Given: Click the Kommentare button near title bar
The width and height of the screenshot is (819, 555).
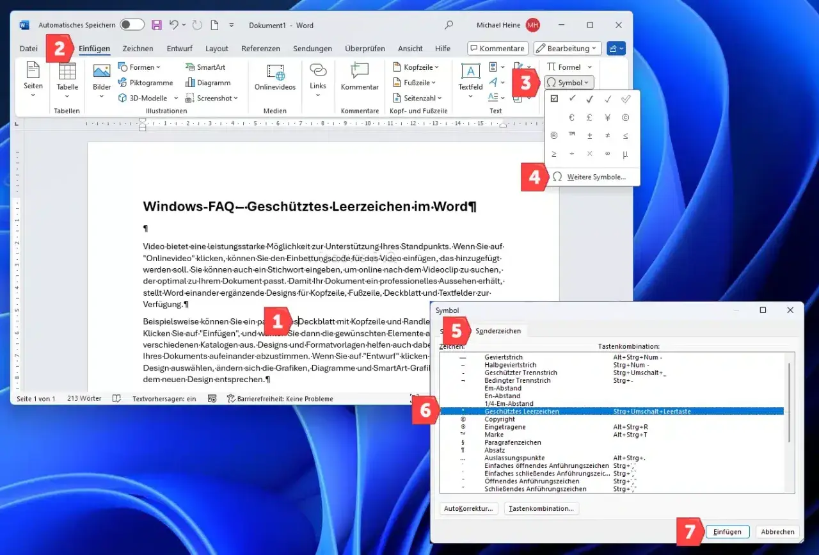Looking at the screenshot, I should [497, 48].
